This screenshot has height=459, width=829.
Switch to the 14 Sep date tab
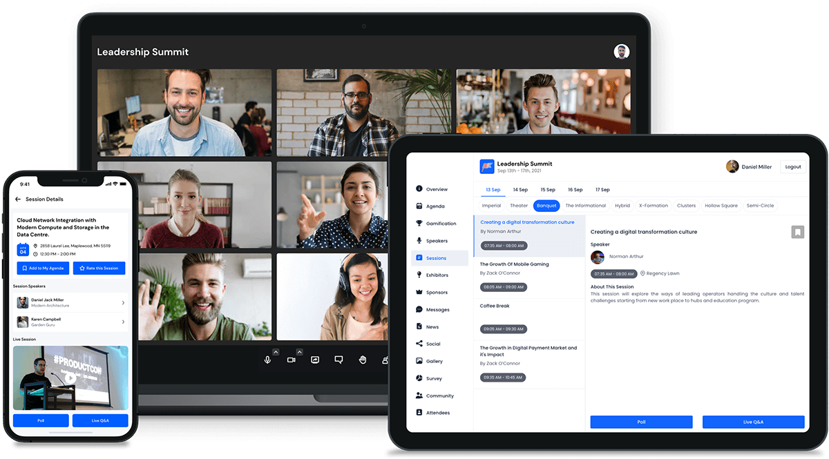tap(520, 189)
